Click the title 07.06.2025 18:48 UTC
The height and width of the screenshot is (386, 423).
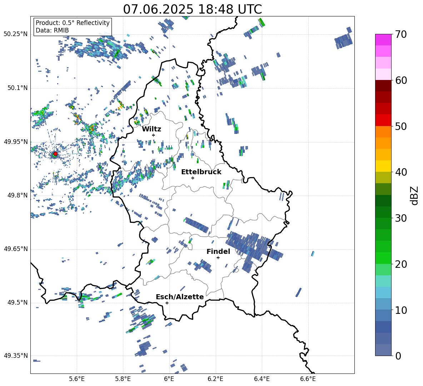(192, 9)
